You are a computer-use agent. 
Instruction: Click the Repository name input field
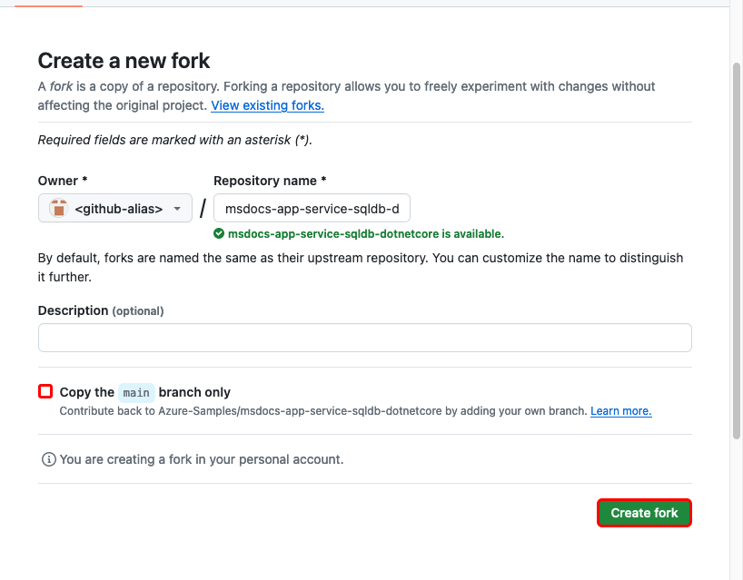click(312, 208)
